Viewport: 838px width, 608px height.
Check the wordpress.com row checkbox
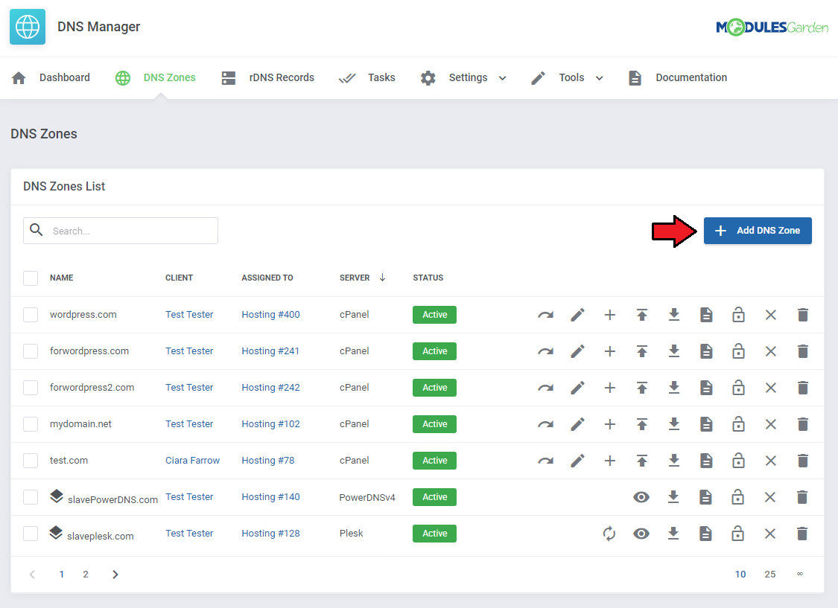(x=31, y=315)
